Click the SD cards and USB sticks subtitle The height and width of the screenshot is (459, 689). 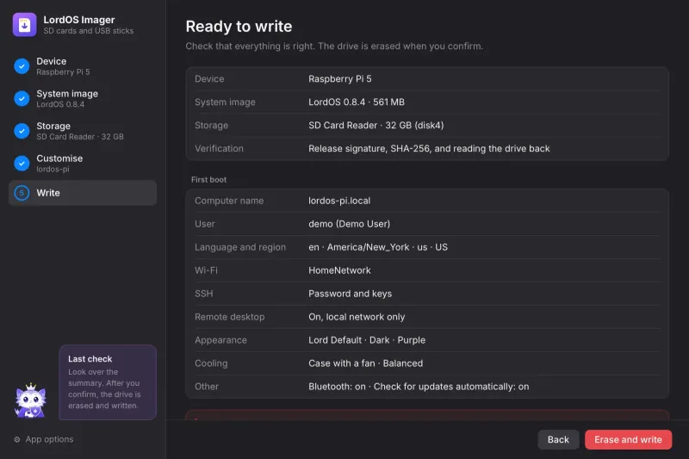(89, 31)
